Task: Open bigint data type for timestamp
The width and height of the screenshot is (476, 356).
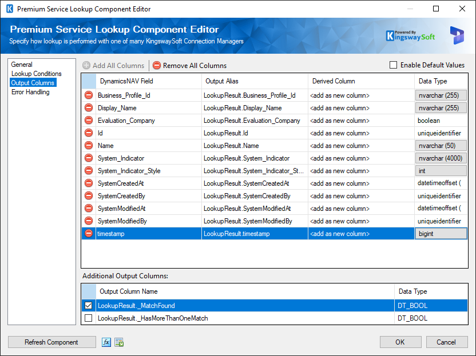Action: (441, 234)
